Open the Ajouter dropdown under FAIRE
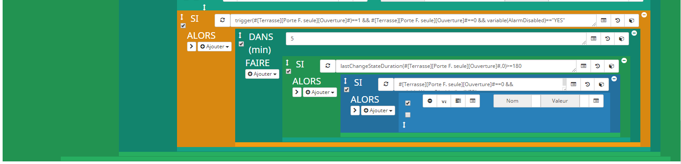Image resolution: width=681 pixels, height=164 pixels. [x=262, y=74]
